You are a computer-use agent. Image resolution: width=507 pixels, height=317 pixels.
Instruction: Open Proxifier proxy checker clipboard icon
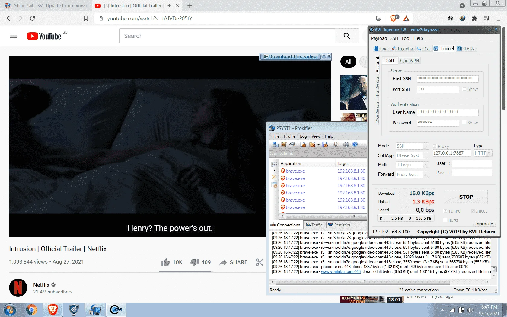(336, 145)
